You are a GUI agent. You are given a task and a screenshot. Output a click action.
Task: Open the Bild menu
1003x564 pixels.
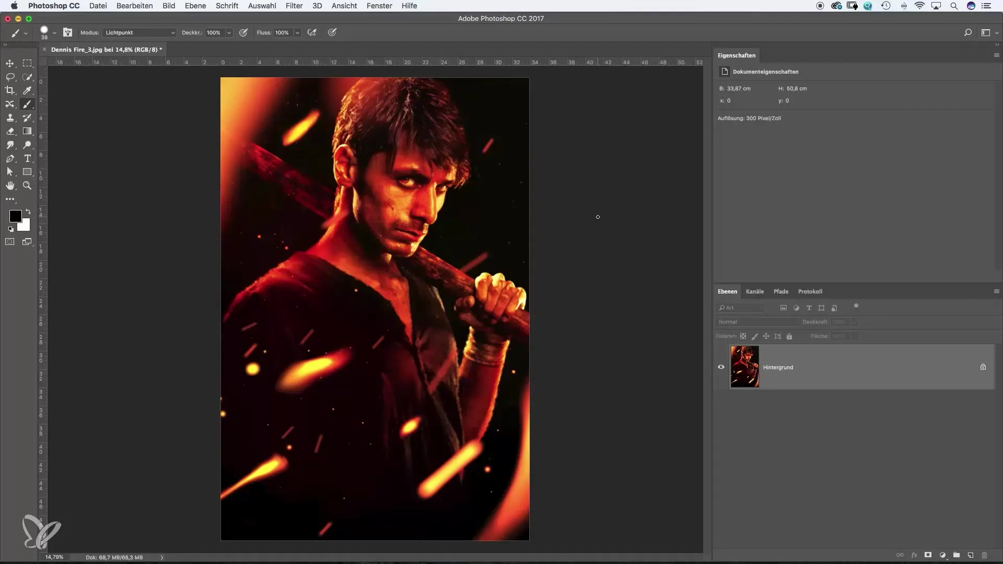(x=169, y=6)
